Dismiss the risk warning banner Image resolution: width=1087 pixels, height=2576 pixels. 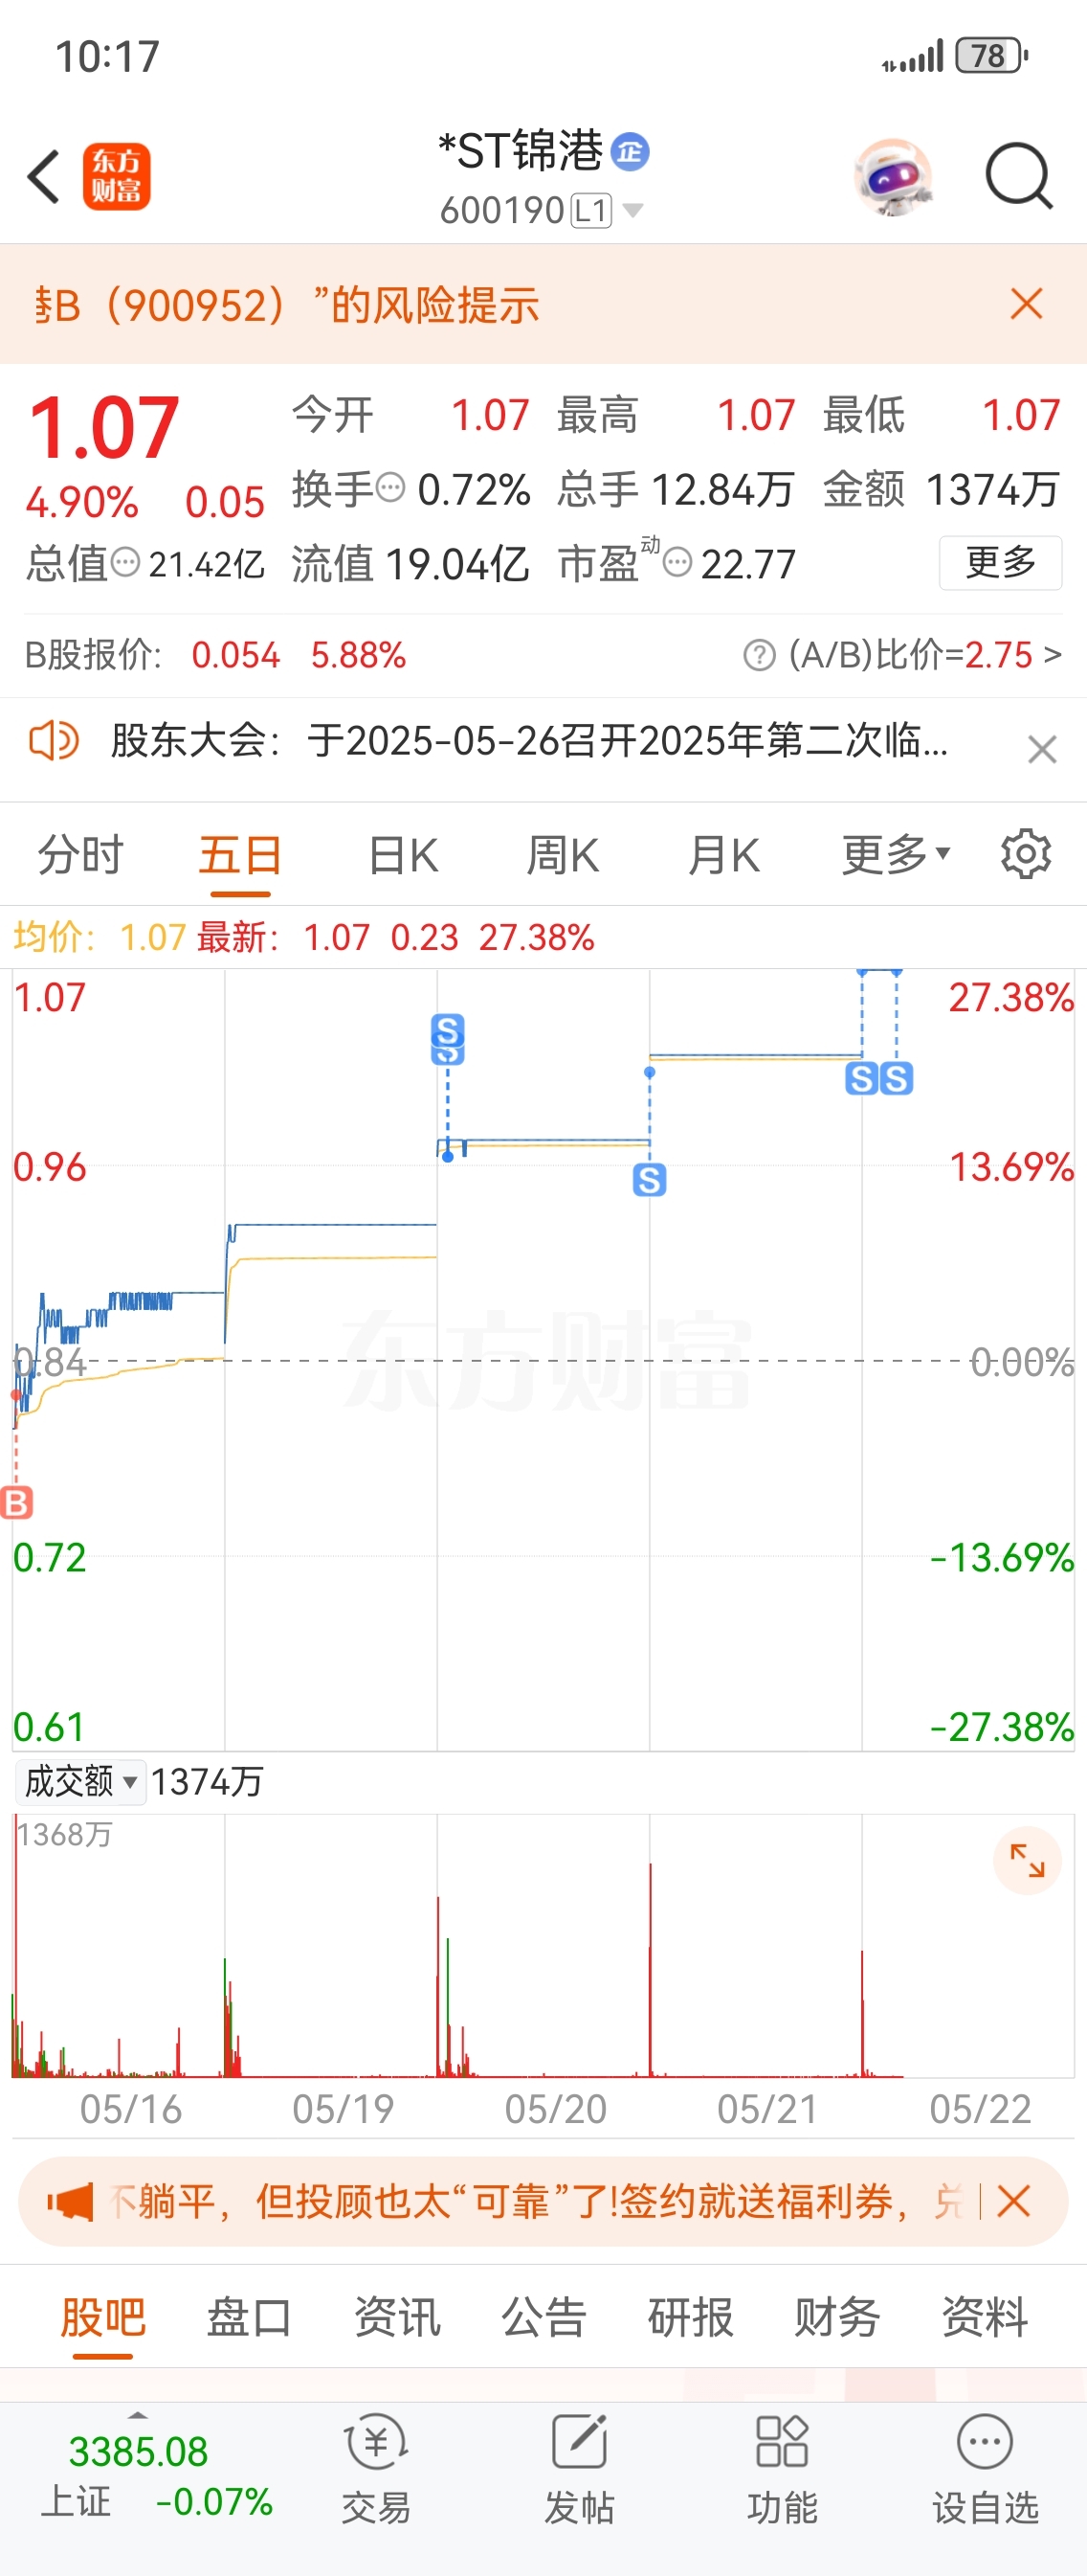[x=1026, y=303]
